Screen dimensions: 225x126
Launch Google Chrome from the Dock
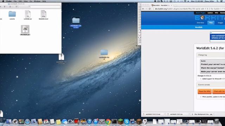(x=108, y=121)
